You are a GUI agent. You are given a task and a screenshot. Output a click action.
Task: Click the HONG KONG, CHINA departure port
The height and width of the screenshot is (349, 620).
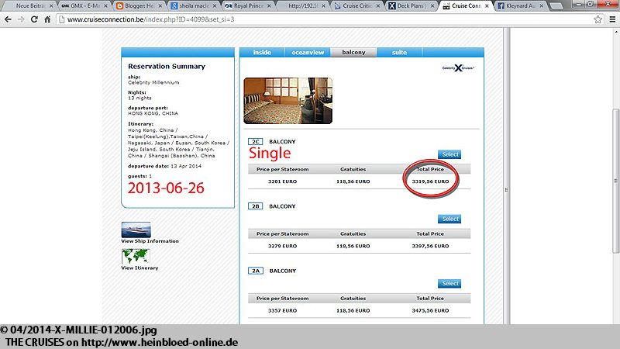point(153,113)
